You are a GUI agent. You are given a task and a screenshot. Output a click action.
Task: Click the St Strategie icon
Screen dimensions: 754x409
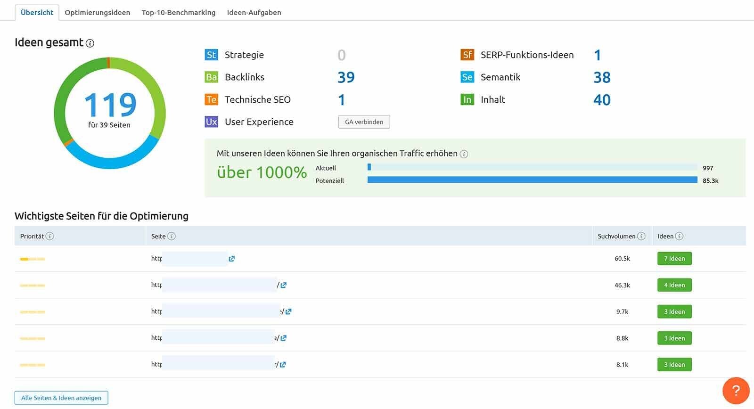click(x=211, y=55)
